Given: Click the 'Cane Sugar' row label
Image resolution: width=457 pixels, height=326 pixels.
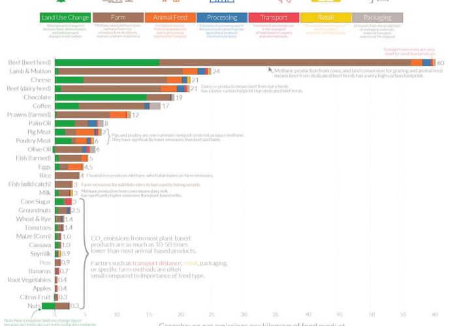Looking at the screenshot, I should click(35, 201).
